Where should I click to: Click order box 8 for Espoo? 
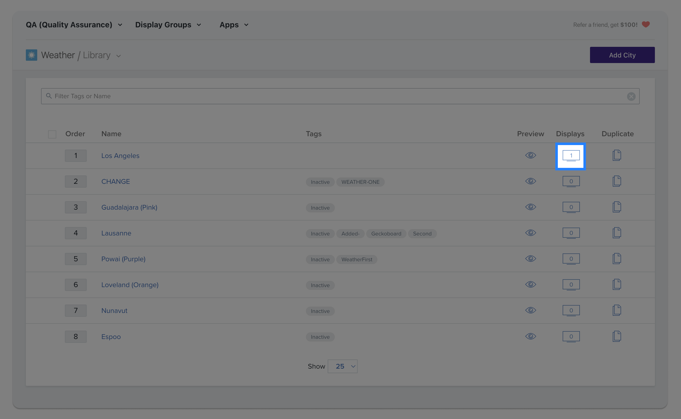pos(76,336)
